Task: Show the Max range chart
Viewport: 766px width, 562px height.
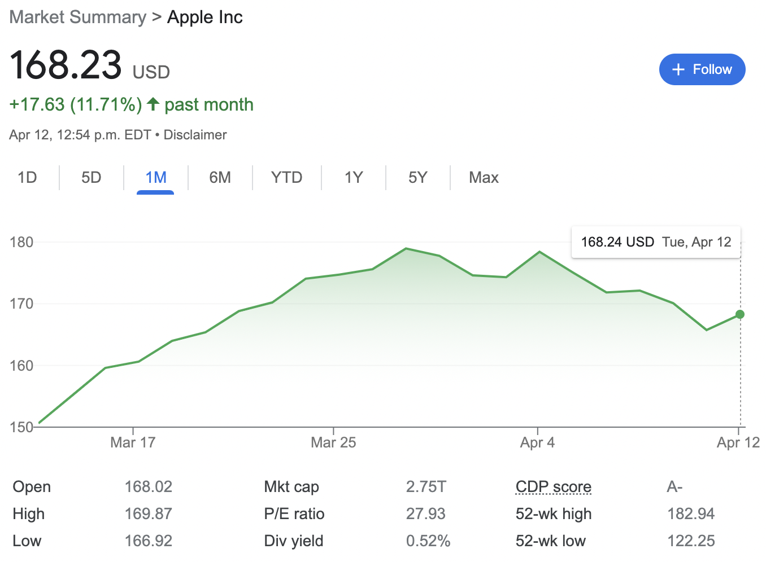Action: tap(484, 178)
